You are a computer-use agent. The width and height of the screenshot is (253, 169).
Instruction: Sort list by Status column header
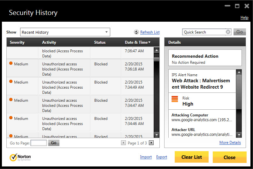(x=100, y=42)
